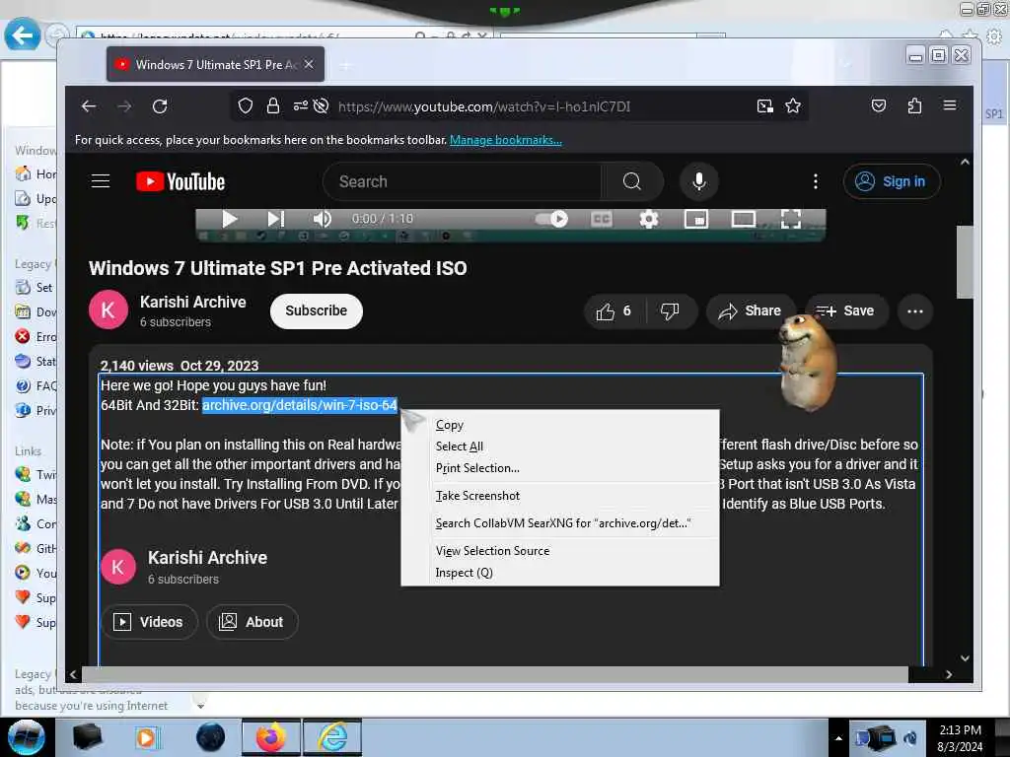1010x757 pixels.
Task: Click the channel Videos button
Action: tap(150, 622)
